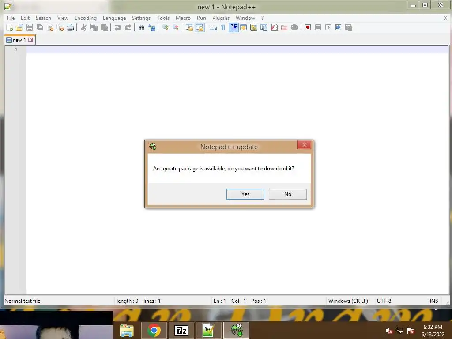
Task: Select the 'new 1' document tab
Action: 19,40
